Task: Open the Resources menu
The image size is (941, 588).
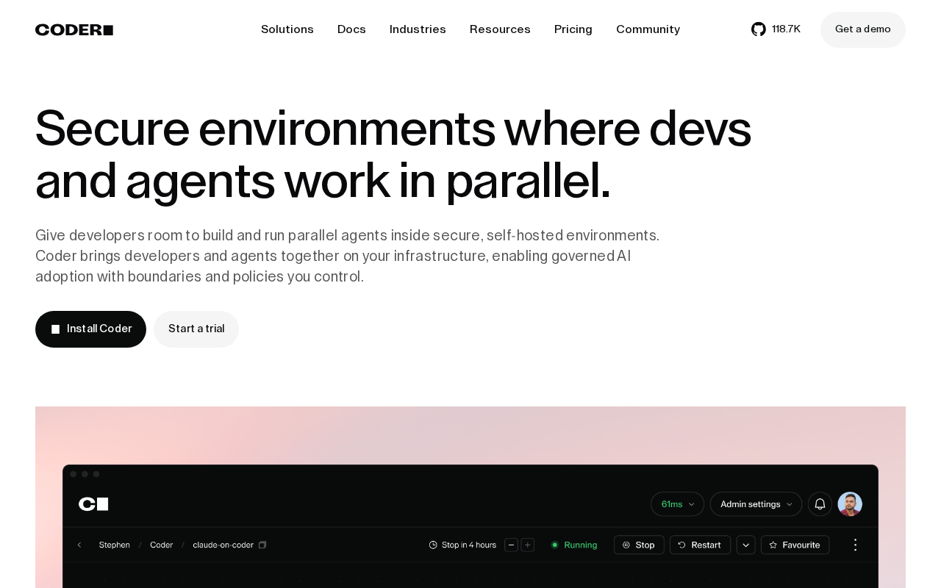Action: [x=500, y=29]
